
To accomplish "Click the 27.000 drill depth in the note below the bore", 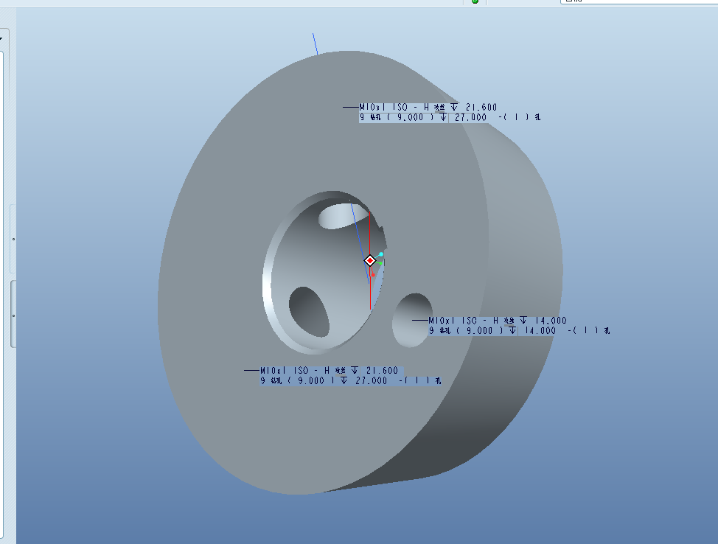I will click(x=372, y=380).
